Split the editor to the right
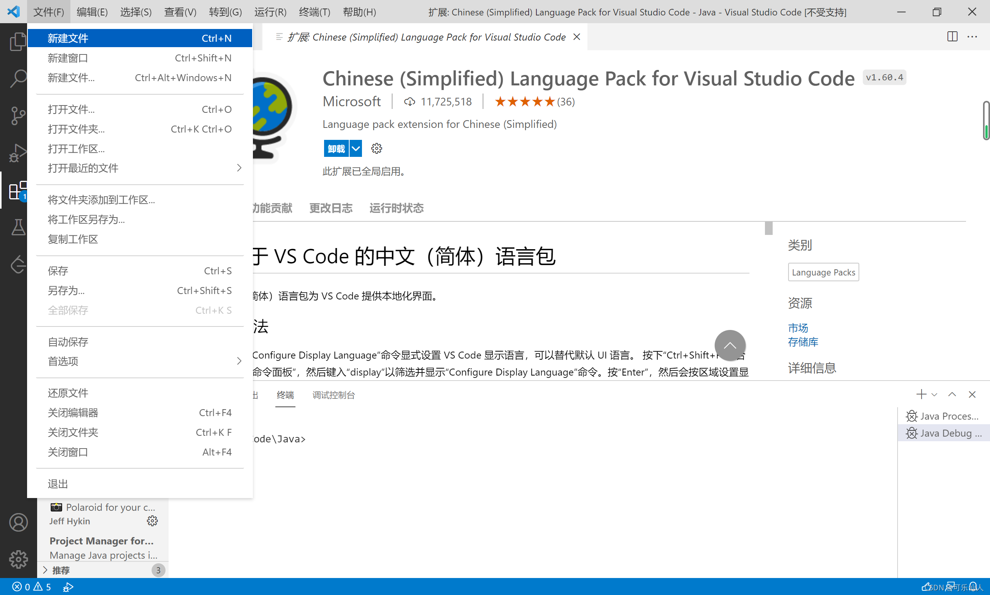 (x=952, y=36)
